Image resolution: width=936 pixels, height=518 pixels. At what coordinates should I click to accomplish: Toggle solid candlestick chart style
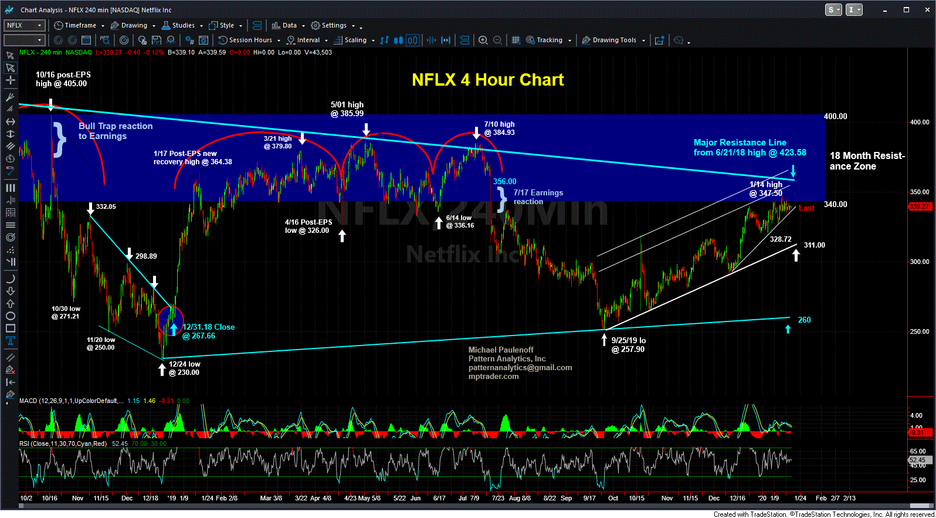398,40
